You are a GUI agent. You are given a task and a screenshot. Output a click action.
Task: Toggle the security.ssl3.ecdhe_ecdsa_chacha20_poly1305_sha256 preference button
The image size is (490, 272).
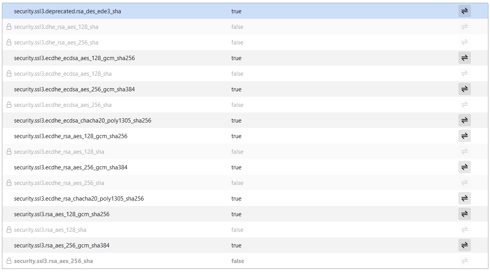465,121
